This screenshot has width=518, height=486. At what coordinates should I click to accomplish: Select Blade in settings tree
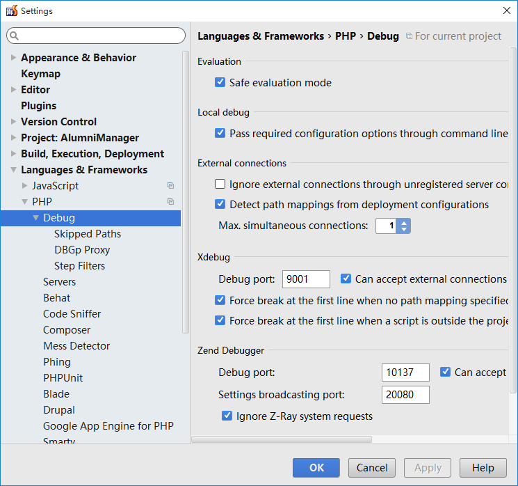[x=56, y=393]
